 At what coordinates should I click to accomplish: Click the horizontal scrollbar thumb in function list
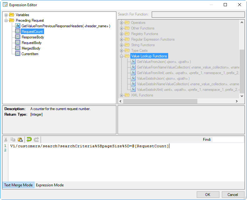point(160,101)
